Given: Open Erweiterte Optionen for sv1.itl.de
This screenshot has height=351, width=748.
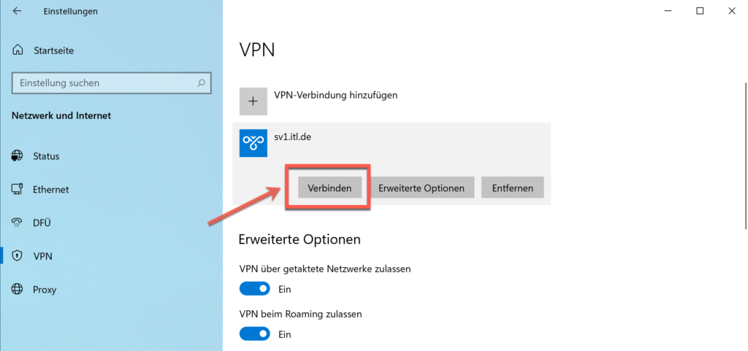Looking at the screenshot, I should pyautogui.click(x=421, y=188).
